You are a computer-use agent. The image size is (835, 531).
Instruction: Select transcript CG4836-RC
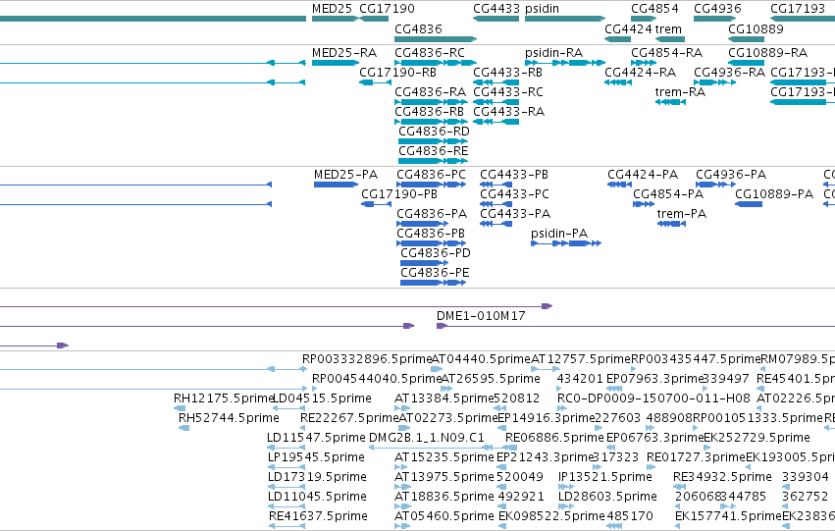[429, 53]
